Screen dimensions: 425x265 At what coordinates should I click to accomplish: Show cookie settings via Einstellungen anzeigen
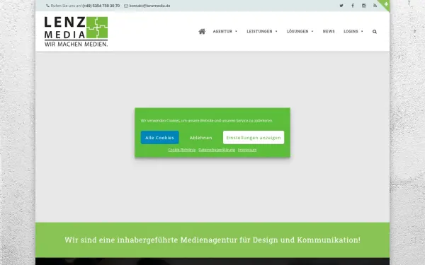(254, 137)
